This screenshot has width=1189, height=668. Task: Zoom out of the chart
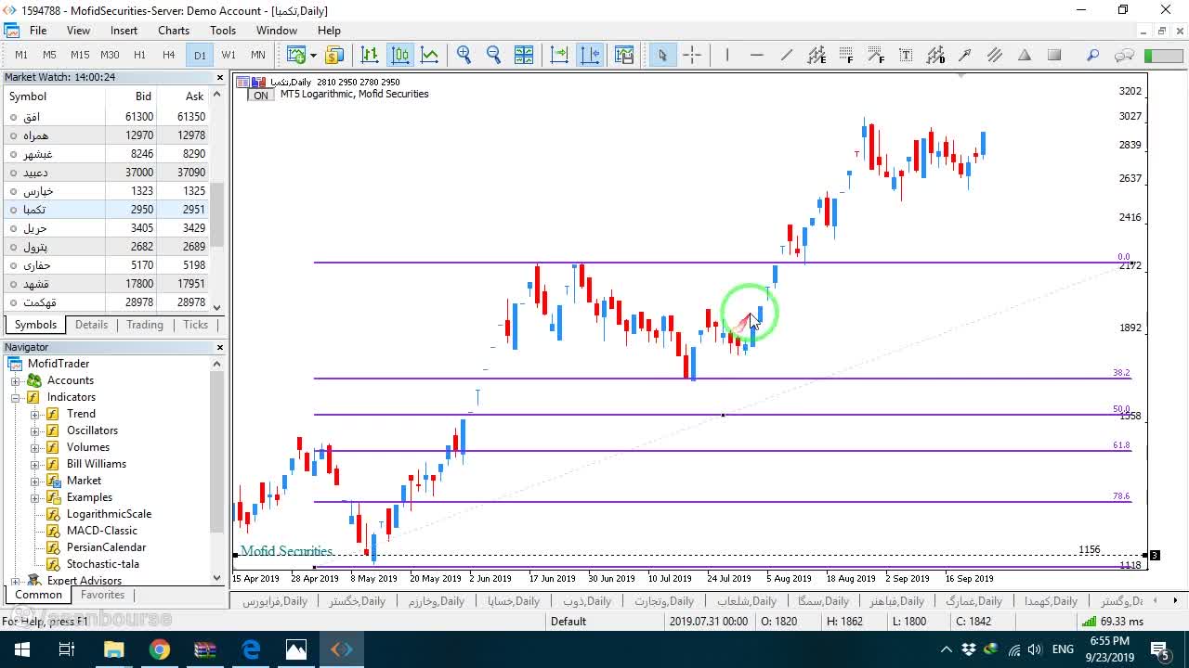494,55
